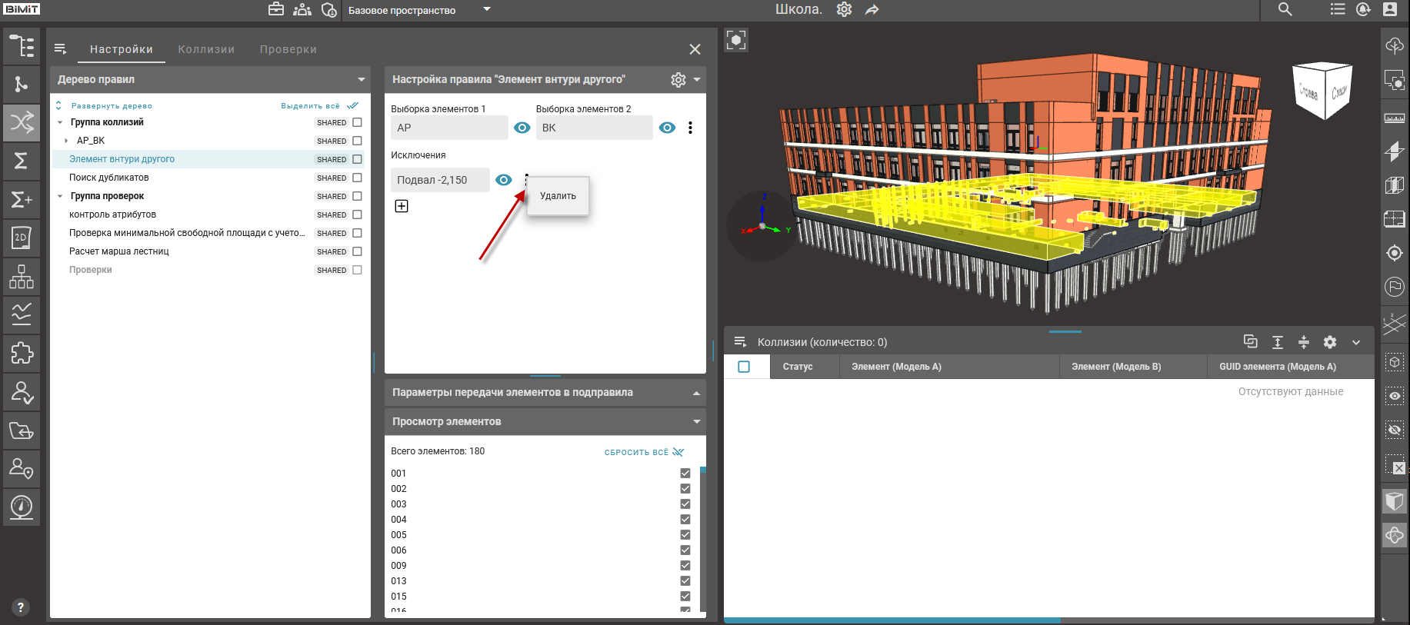Click the 3D navigation view cube
Viewport: 1410px width, 625px height.
[1324, 91]
